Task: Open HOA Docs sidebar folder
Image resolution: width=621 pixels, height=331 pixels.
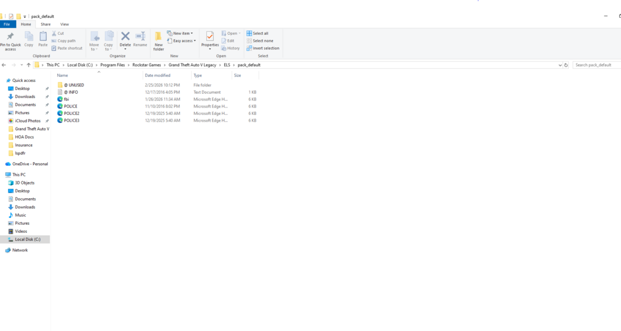Action: [x=24, y=137]
